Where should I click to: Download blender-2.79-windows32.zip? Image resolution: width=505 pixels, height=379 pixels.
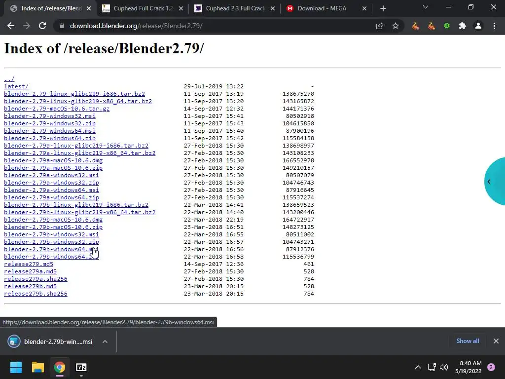point(50,123)
